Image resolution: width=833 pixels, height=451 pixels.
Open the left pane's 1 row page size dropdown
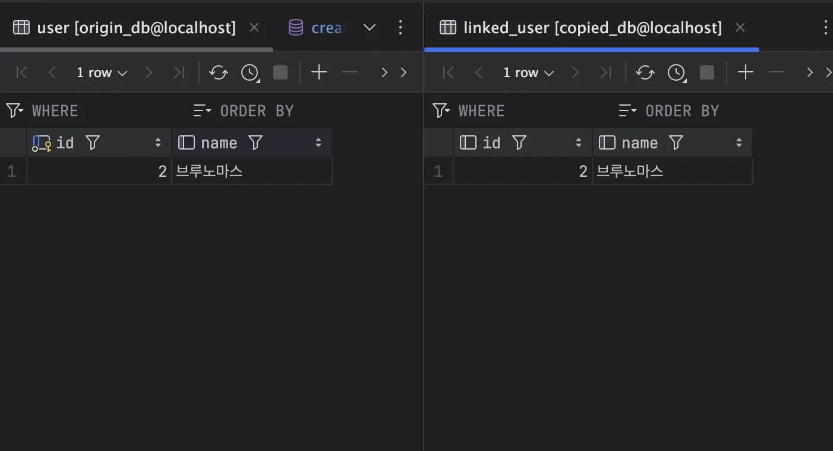pos(102,72)
